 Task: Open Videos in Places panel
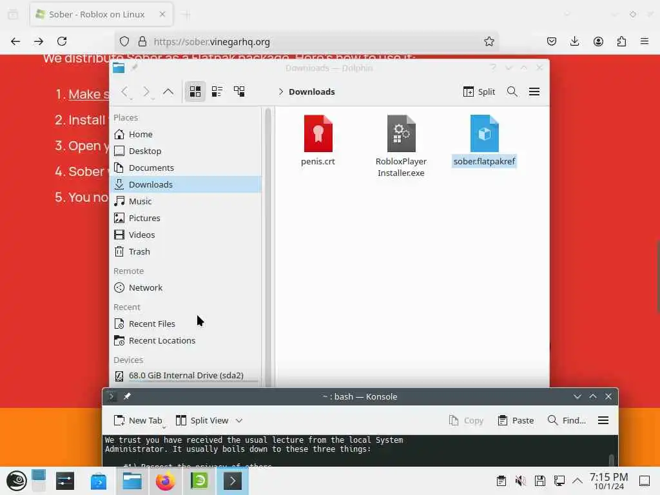coord(186,235)
